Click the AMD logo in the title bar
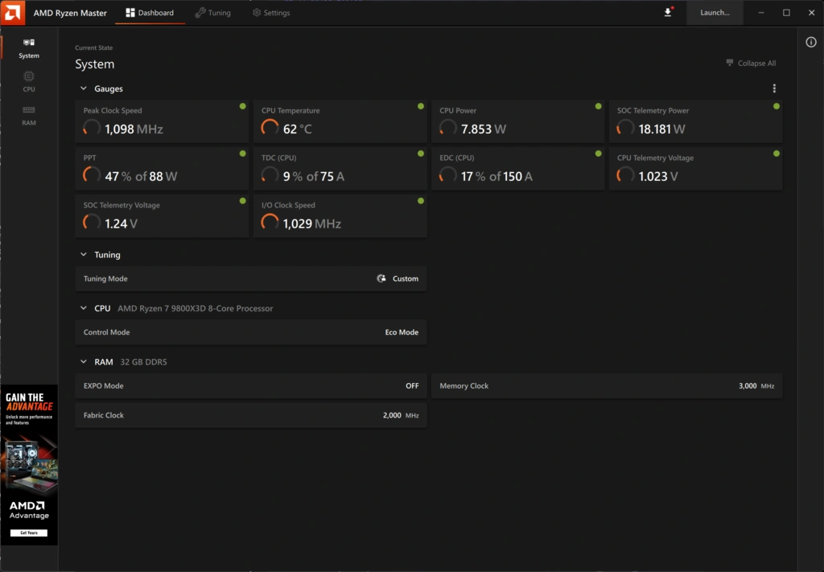This screenshot has height=572, width=824. [x=13, y=13]
